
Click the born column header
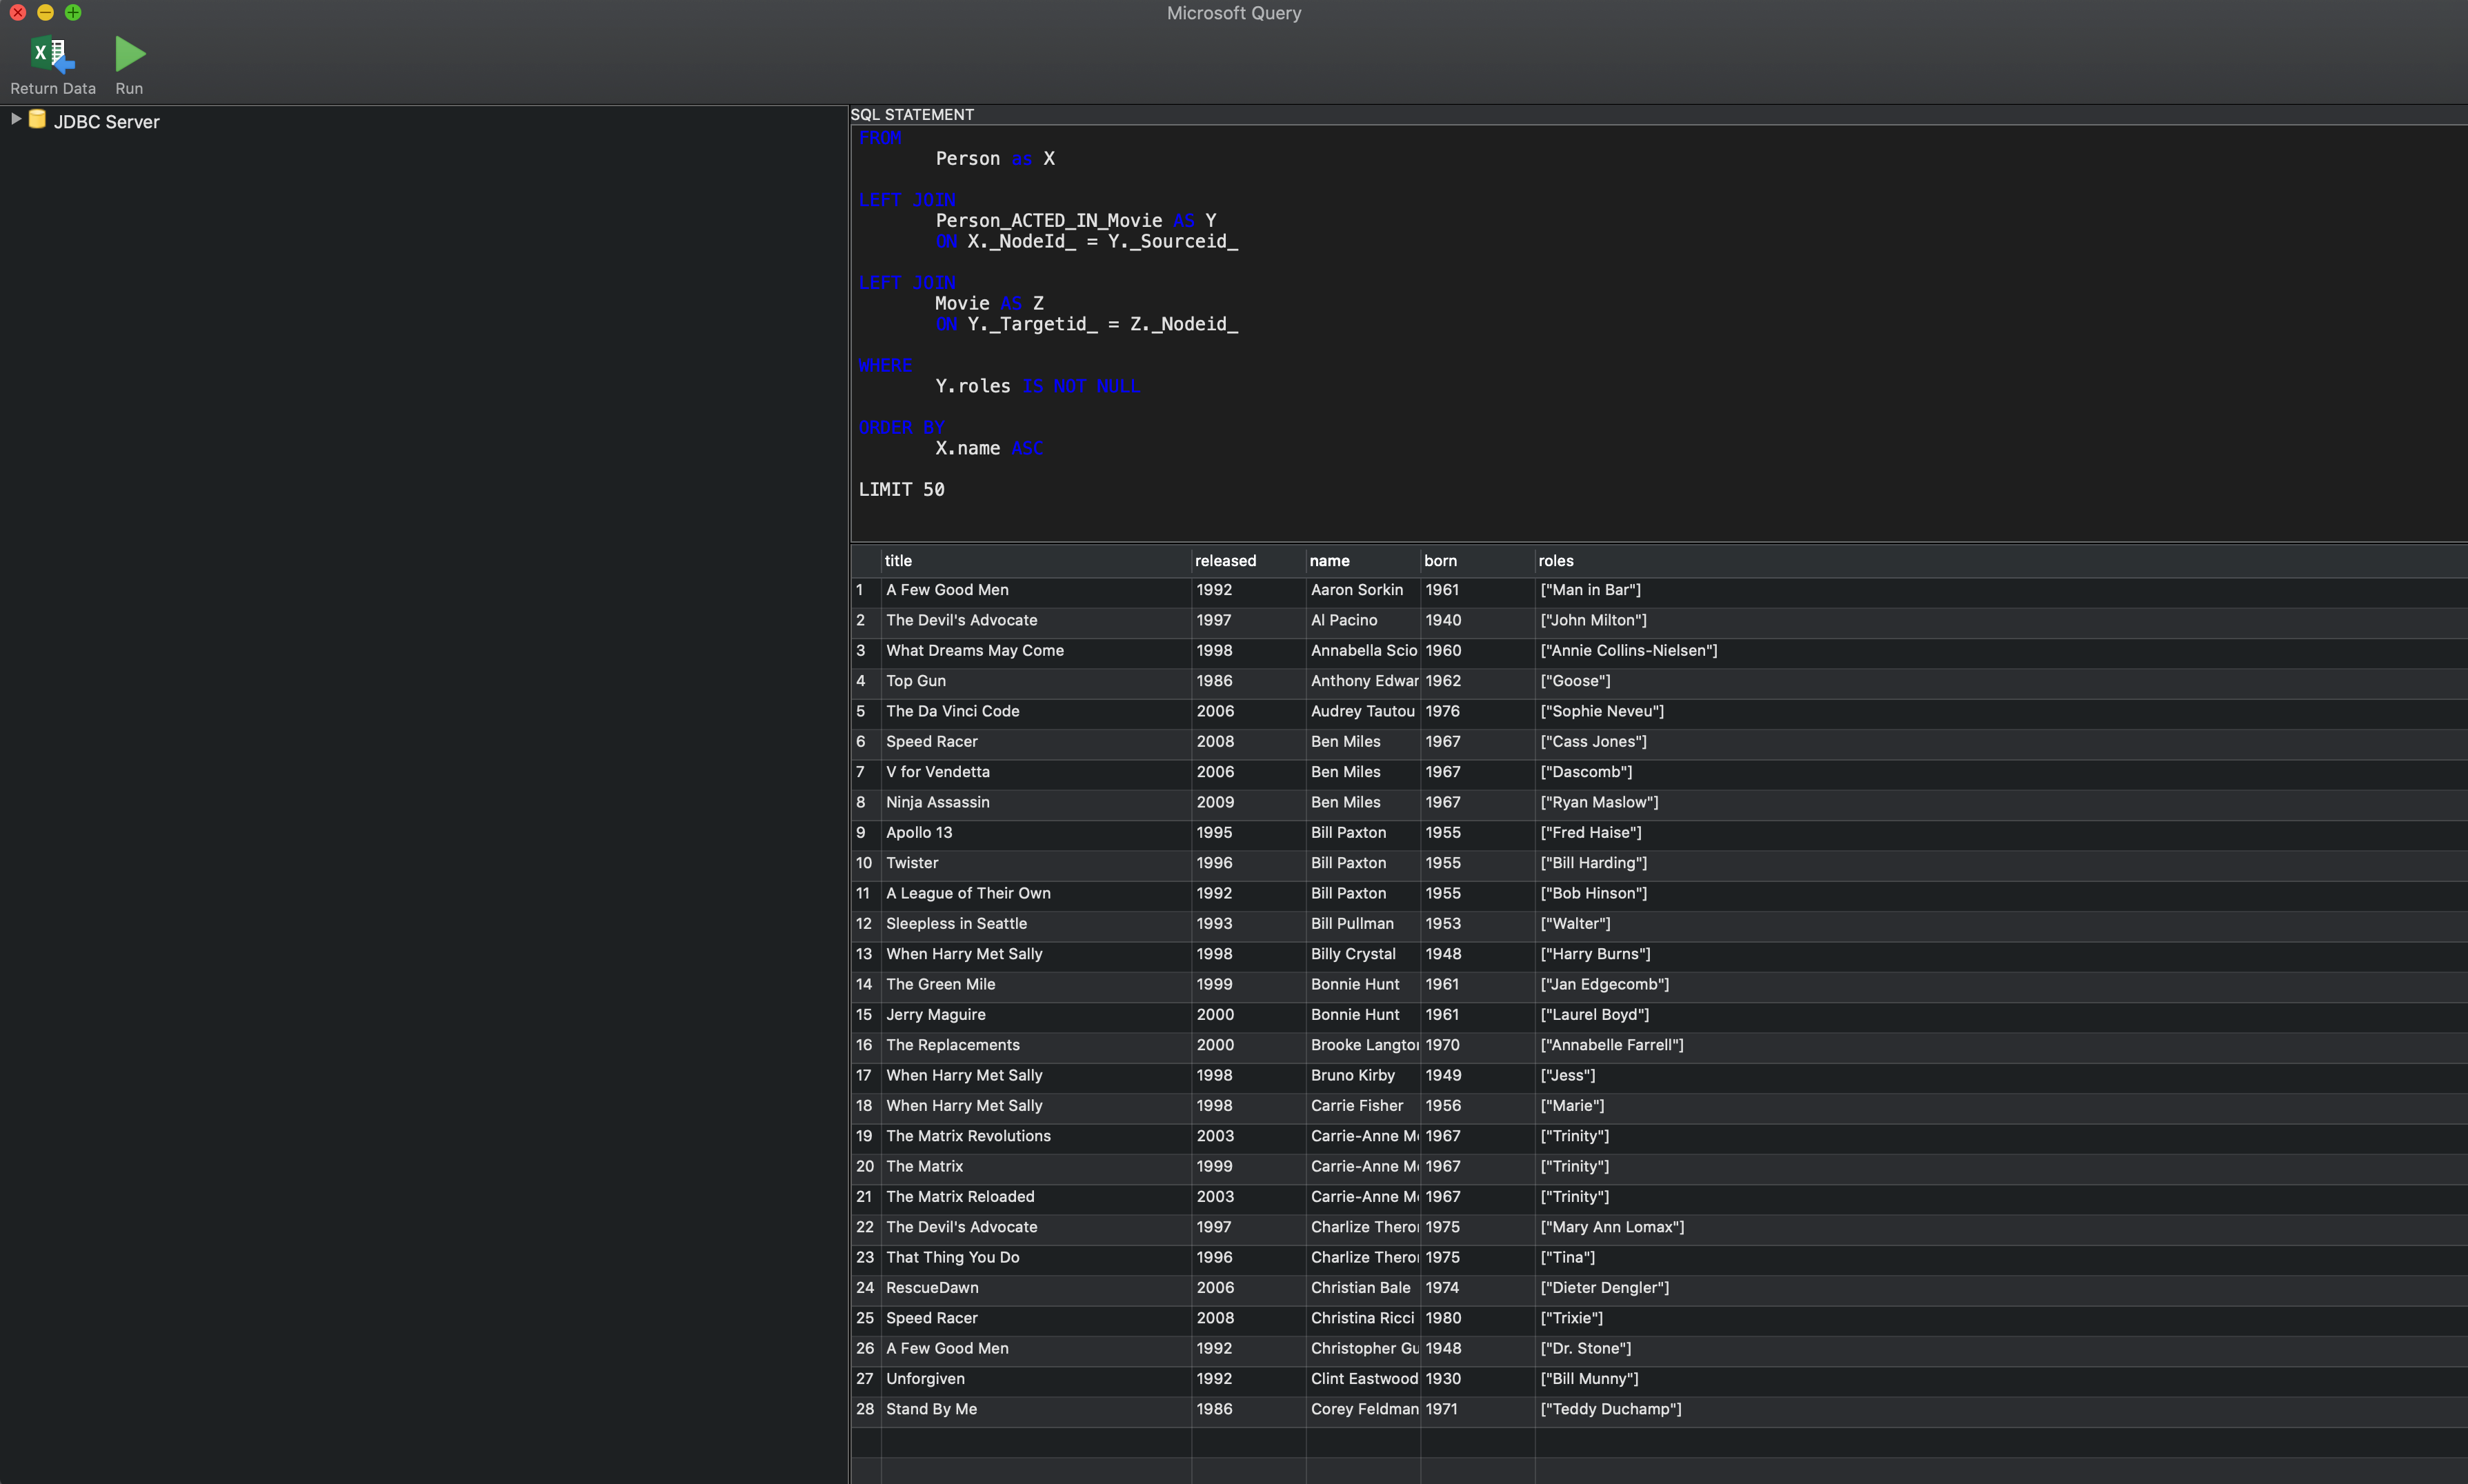pyautogui.click(x=1478, y=561)
